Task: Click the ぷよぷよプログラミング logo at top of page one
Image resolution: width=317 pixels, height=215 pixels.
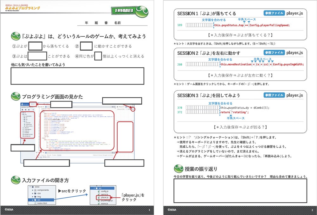Action: 23,8
